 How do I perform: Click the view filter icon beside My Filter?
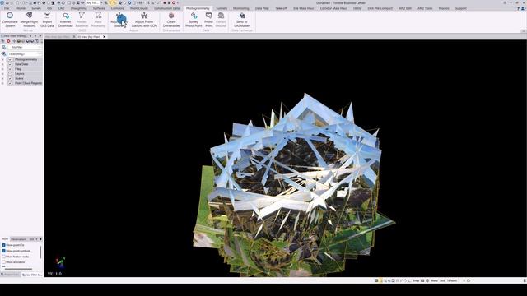point(3,48)
